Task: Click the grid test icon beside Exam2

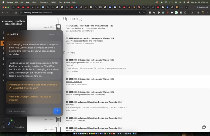Action: pyautogui.click(x=58, y=119)
